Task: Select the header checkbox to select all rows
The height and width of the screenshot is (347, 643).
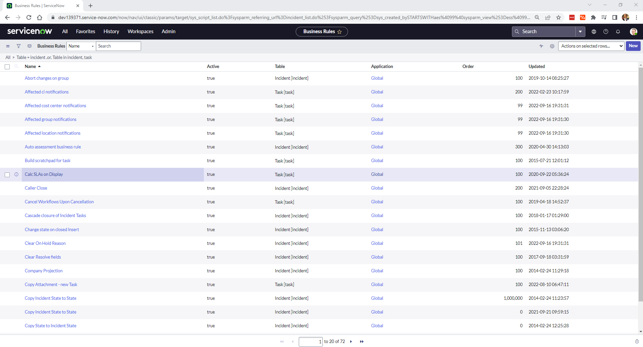Action: [7, 67]
